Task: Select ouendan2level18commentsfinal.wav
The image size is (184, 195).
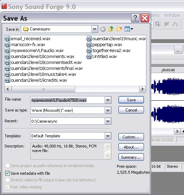Action: 47,68
